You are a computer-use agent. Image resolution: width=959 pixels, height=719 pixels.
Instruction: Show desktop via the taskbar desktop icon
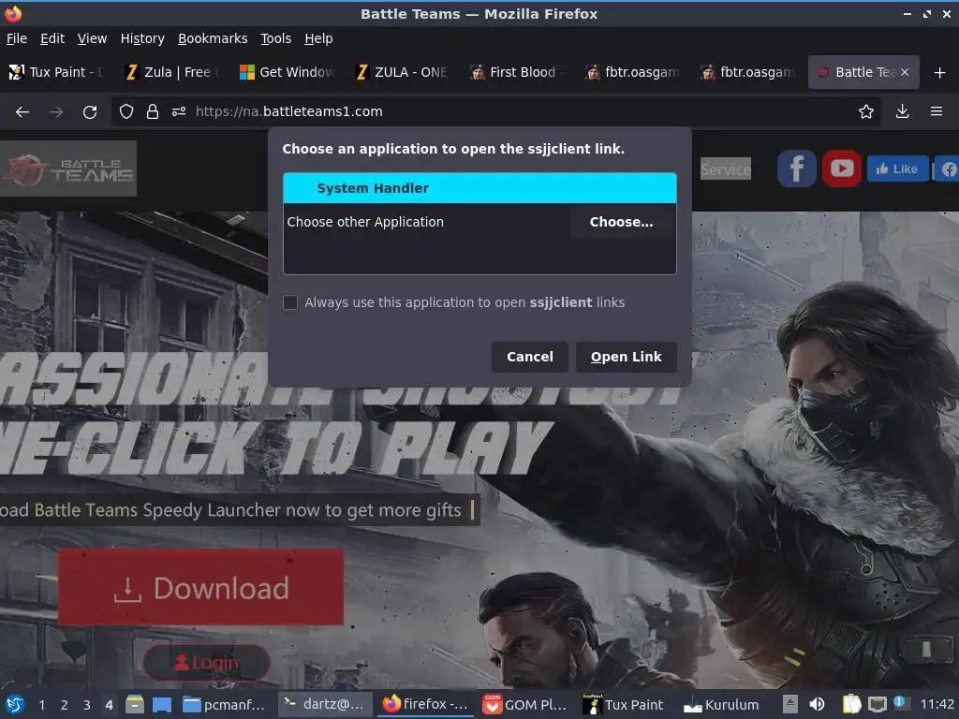pyautogui.click(x=161, y=705)
